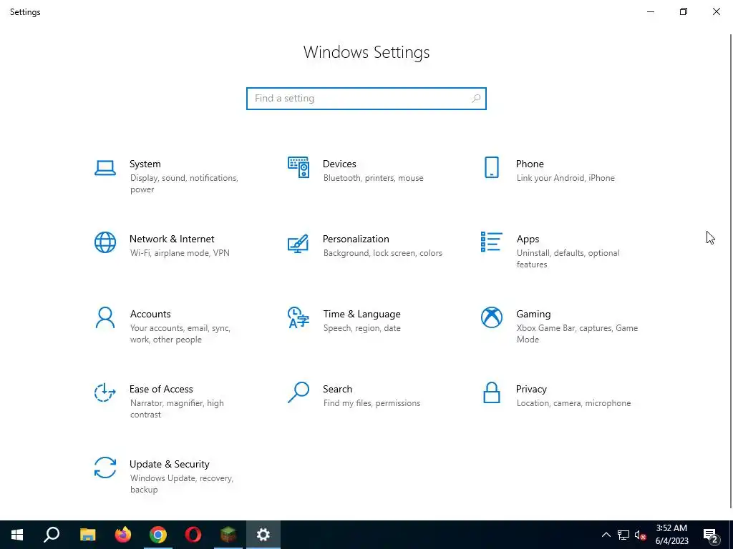Open the Update & Security refresh icon
Viewport: 733px width, 549px height.
(x=105, y=468)
